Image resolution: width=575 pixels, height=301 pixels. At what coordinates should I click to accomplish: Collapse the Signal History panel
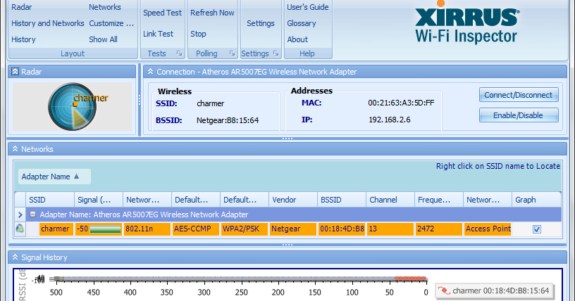point(15,257)
